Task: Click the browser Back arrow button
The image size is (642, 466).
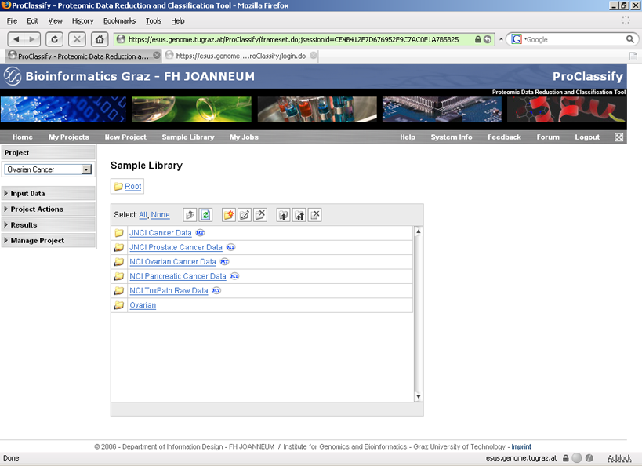Action: pyautogui.click(x=16, y=39)
